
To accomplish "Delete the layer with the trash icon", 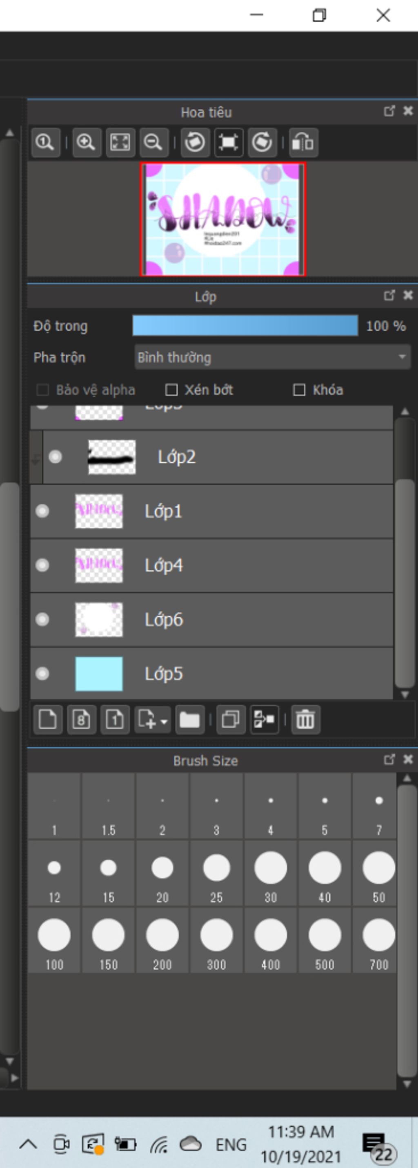I will coord(305,720).
